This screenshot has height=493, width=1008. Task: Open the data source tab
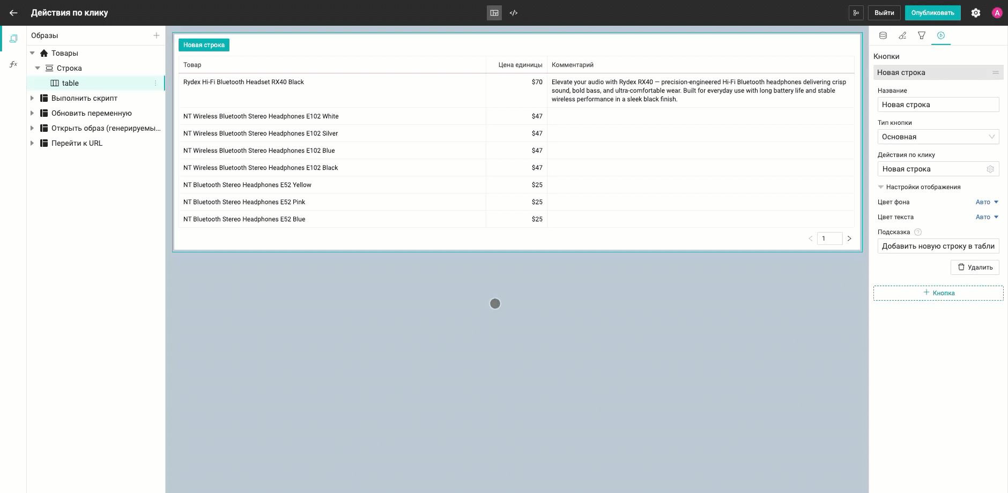point(883,35)
